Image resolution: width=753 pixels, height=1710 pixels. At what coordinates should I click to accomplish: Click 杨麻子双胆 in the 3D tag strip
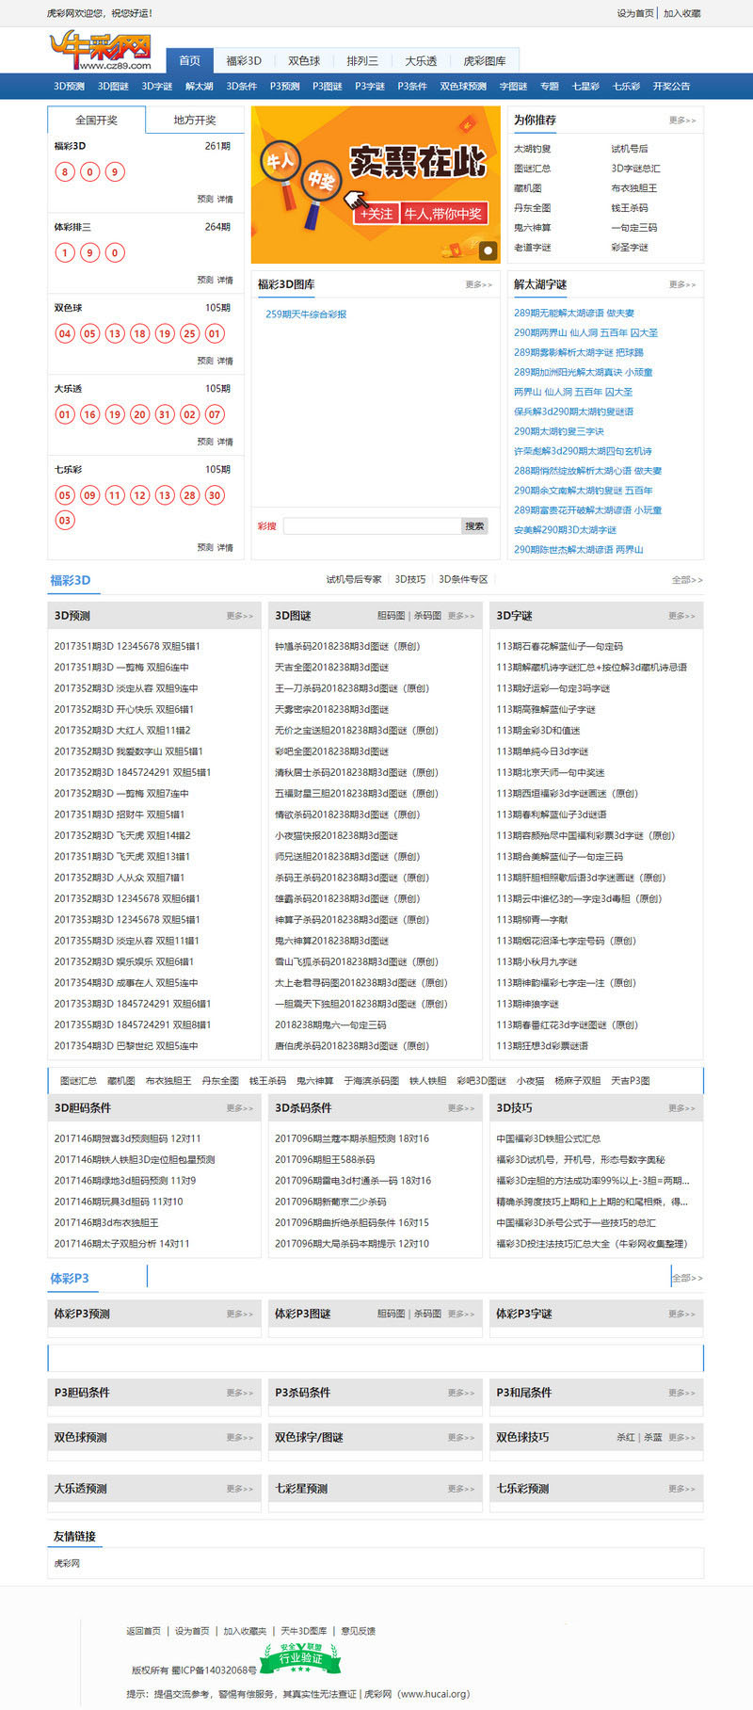[577, 1081]
